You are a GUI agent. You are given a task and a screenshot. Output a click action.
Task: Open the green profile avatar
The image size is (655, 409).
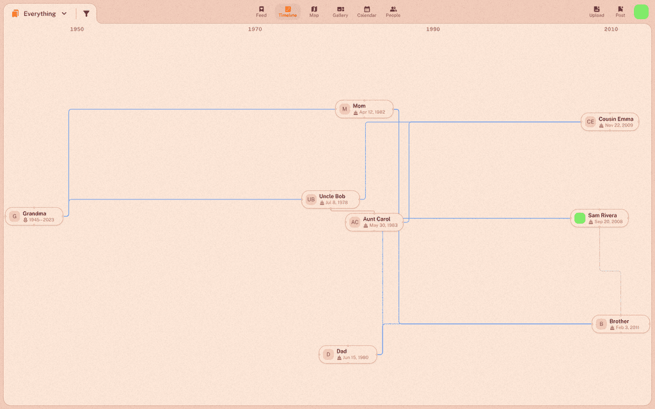pos(641,12)
